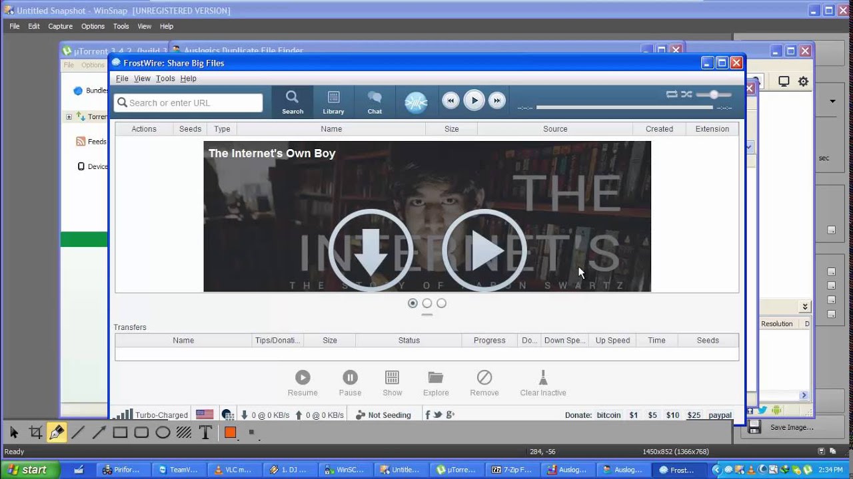The width and height of the screenshot is (853, 479).
Task: Open FrostWire Help menu
Action: click(188, 79)
